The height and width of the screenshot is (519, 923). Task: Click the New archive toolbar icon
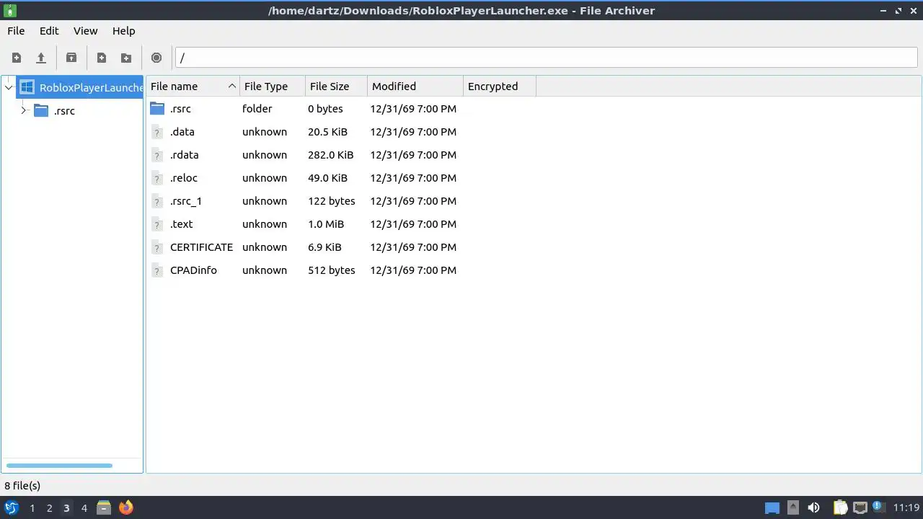click(x=17, y=58)
